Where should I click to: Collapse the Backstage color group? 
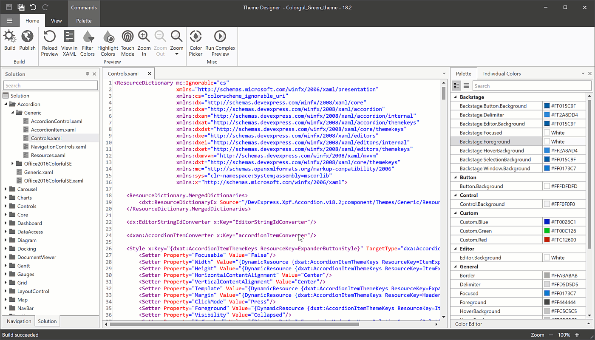456,96
